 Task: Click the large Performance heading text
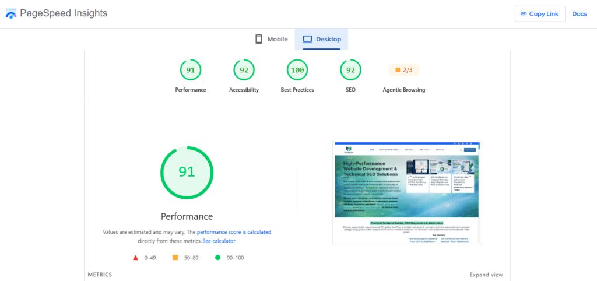[x=187, y=217]
